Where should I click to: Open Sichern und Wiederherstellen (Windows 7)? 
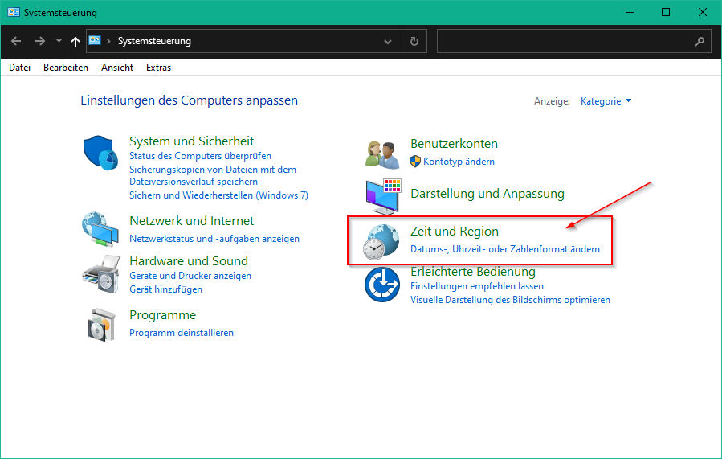[x=218, y=195]
